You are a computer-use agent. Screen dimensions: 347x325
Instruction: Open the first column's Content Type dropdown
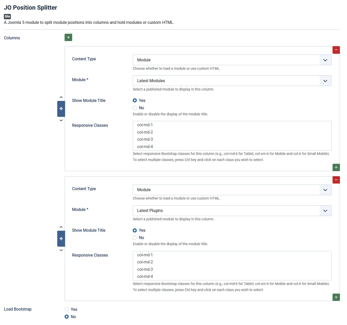coord(232,60)
